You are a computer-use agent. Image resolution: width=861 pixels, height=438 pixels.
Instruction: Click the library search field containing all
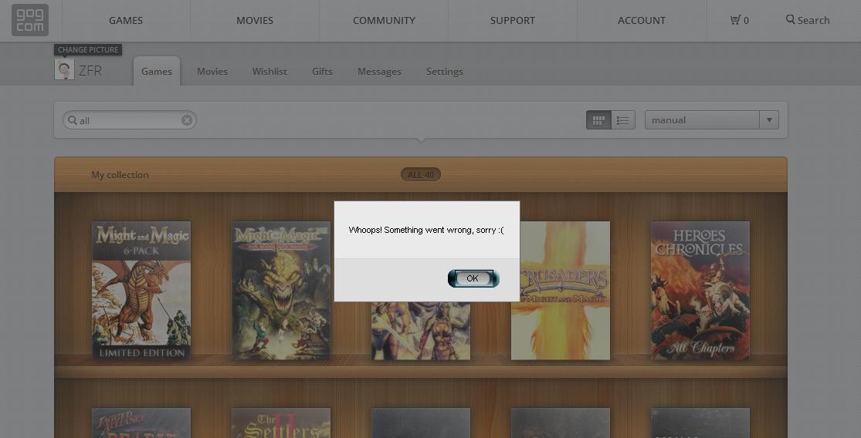[x=130, y=120]
